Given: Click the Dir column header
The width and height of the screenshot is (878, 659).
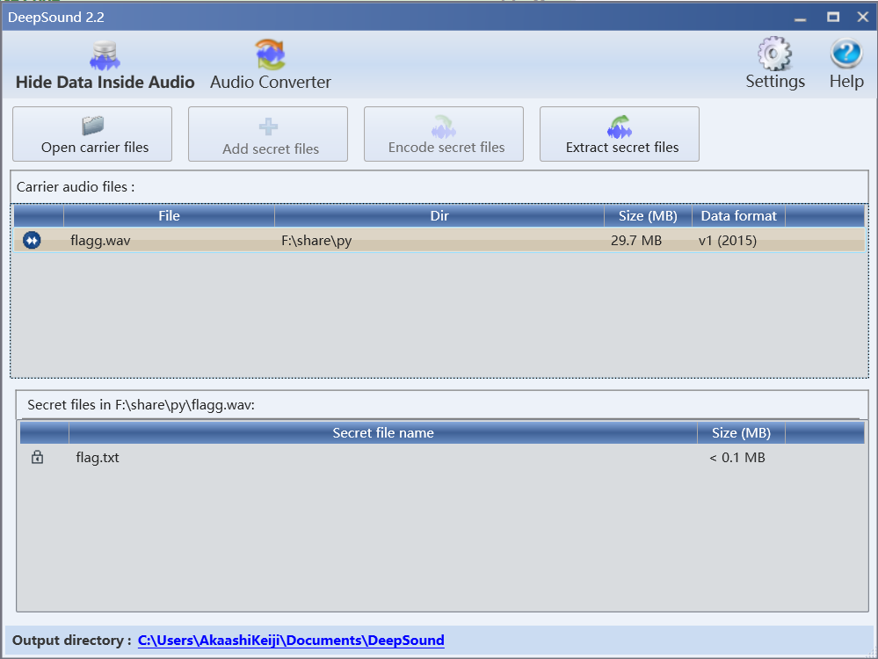Looking at the screenshot, I should [x=439, y=216].
